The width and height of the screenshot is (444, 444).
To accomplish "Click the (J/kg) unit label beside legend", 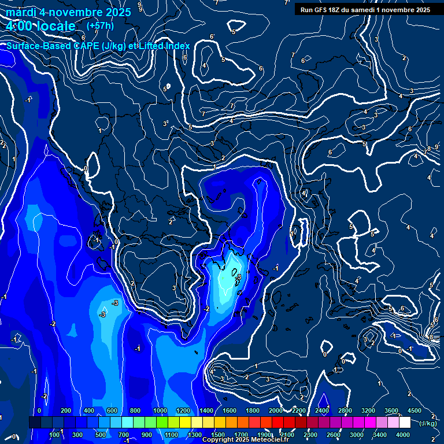I will [x=427, y=423].
